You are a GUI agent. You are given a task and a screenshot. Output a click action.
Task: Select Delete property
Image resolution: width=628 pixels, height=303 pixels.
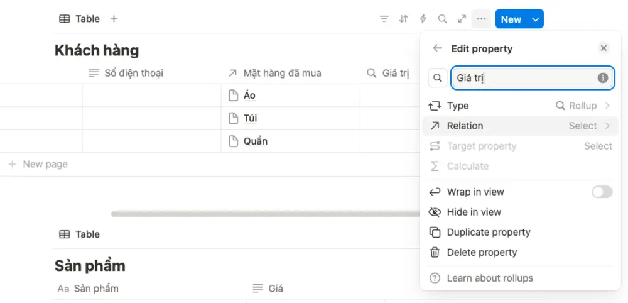(x=520, y=253)
